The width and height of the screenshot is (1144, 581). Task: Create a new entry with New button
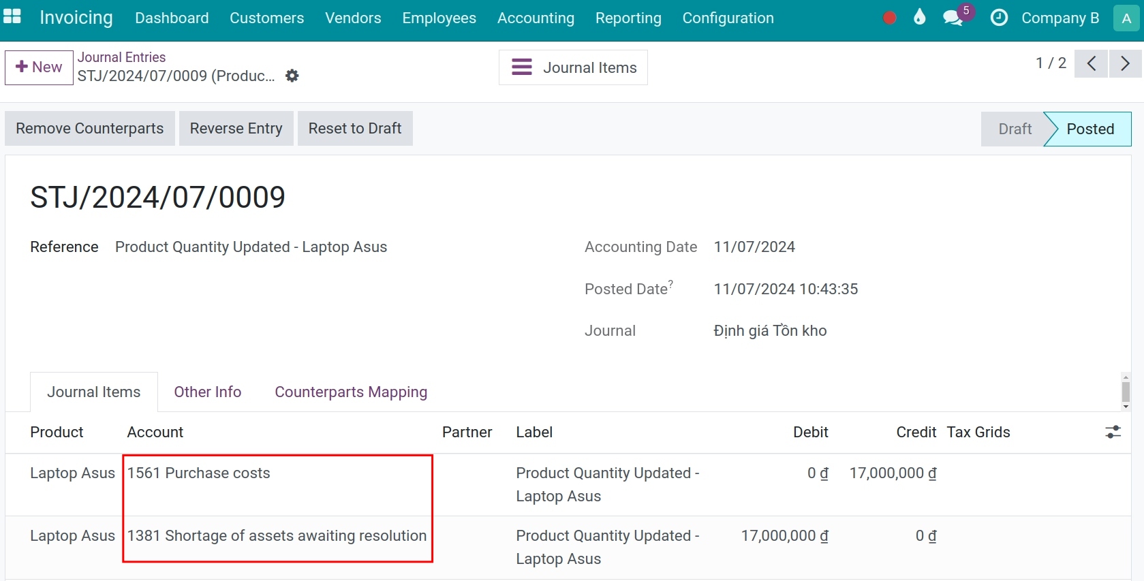point(39,67)
